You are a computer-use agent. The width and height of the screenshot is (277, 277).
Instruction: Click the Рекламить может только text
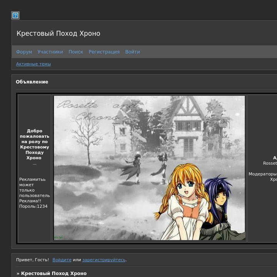32,185
